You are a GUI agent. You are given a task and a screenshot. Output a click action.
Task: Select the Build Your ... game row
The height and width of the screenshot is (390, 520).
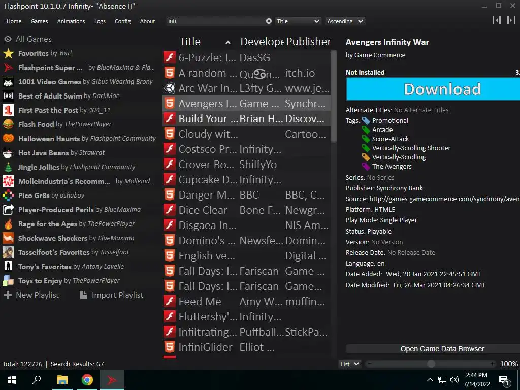point(246,119)
